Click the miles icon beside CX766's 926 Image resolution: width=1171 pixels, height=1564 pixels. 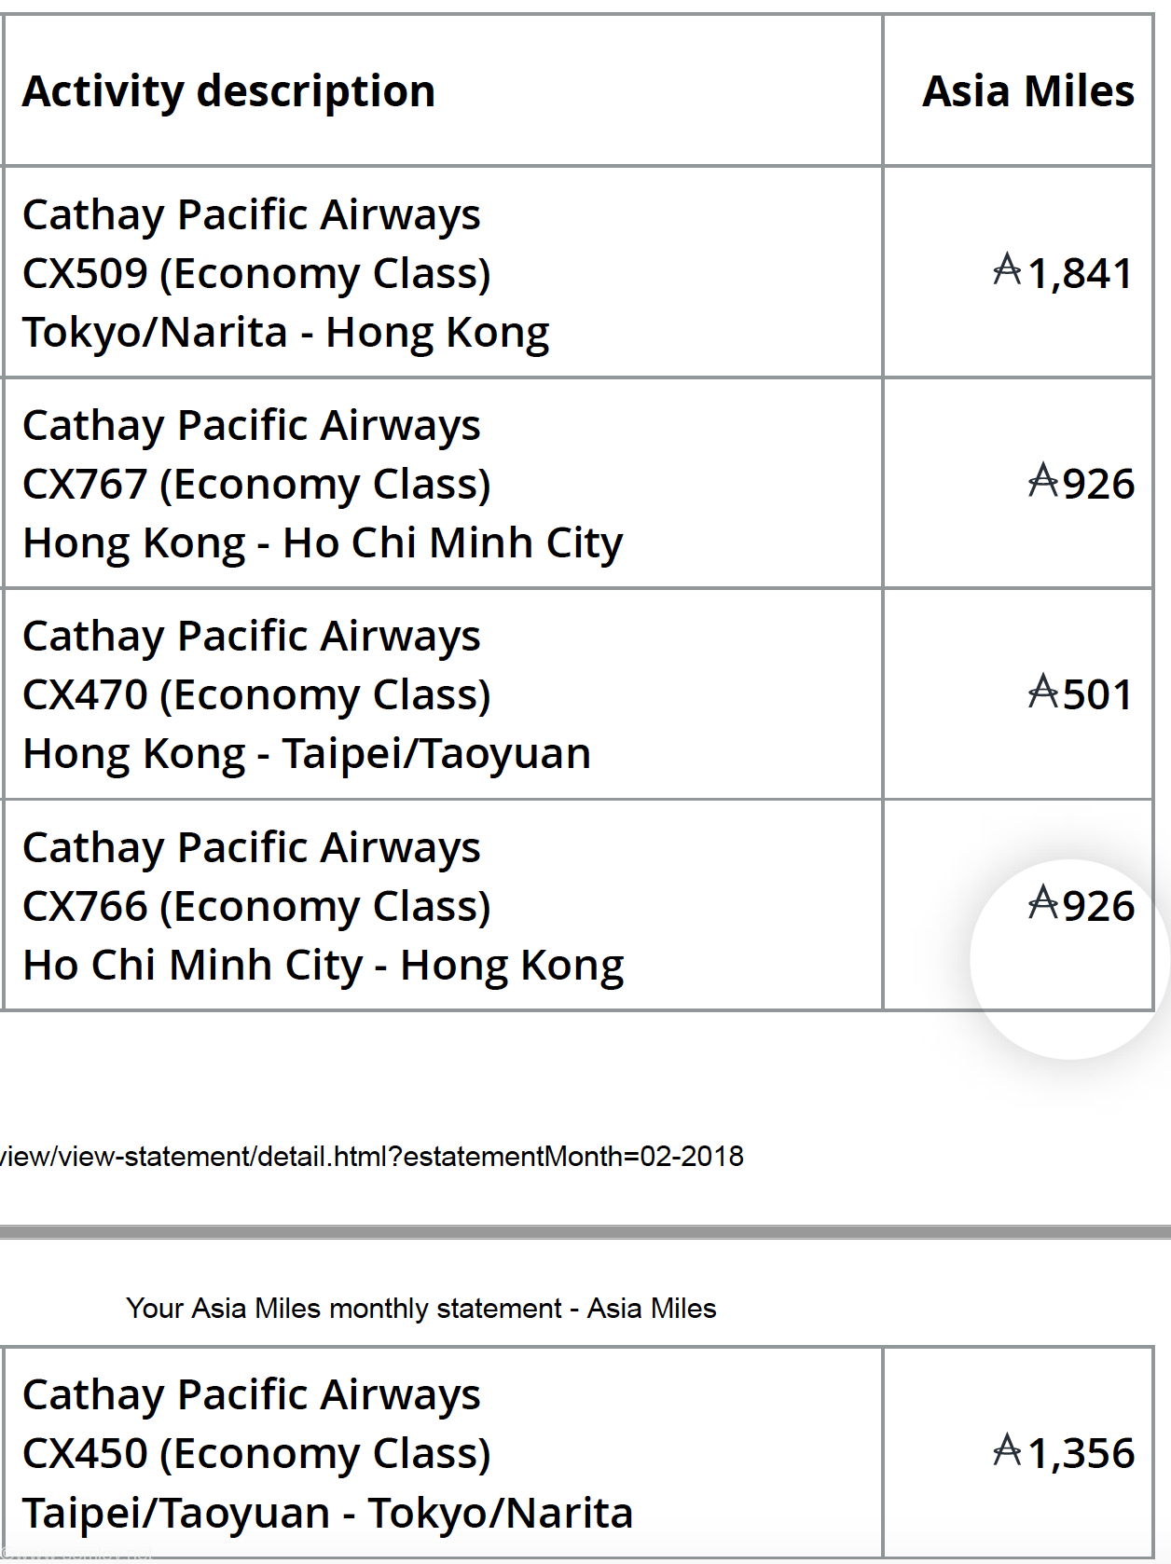click(x=1042, y=904)
